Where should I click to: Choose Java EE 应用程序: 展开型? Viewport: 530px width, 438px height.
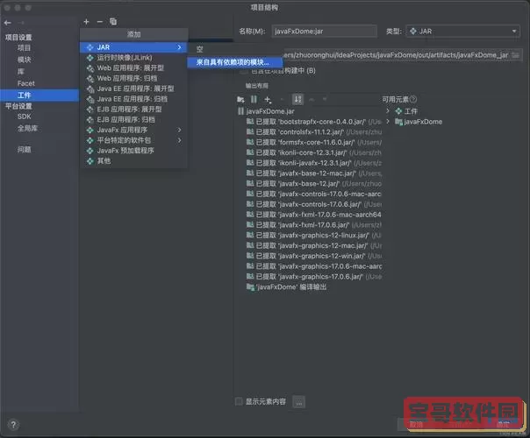133,88
